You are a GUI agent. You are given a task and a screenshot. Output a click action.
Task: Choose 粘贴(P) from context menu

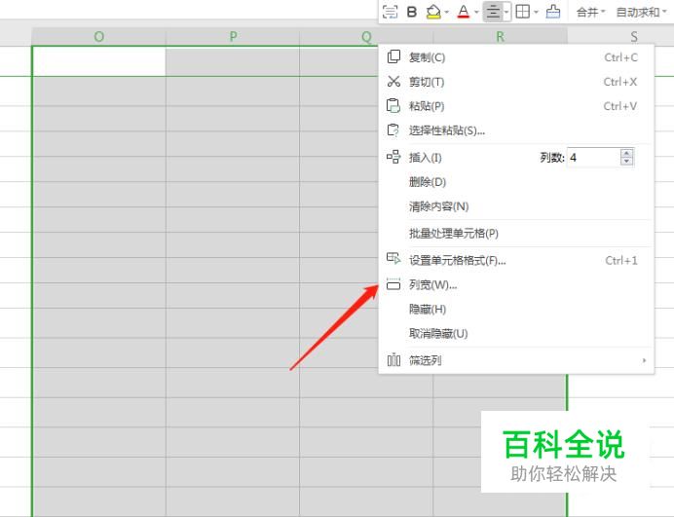coord(516,106)
